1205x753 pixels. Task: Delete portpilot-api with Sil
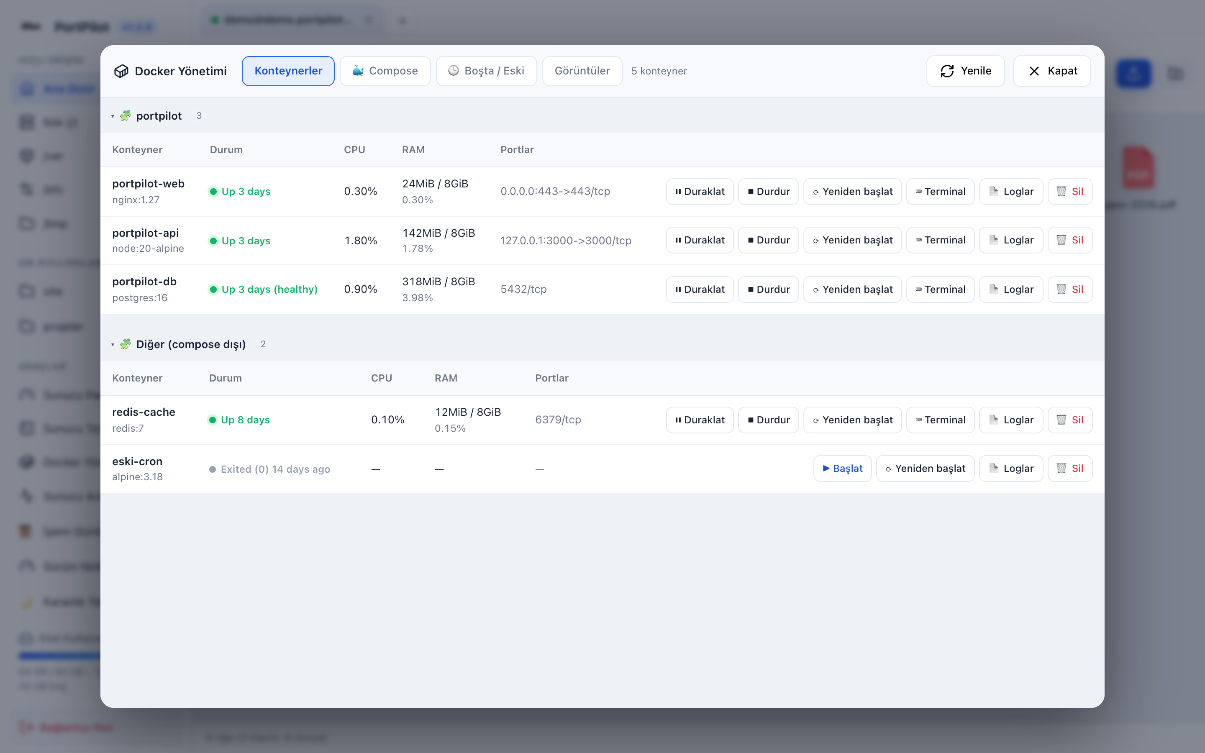1070,240
